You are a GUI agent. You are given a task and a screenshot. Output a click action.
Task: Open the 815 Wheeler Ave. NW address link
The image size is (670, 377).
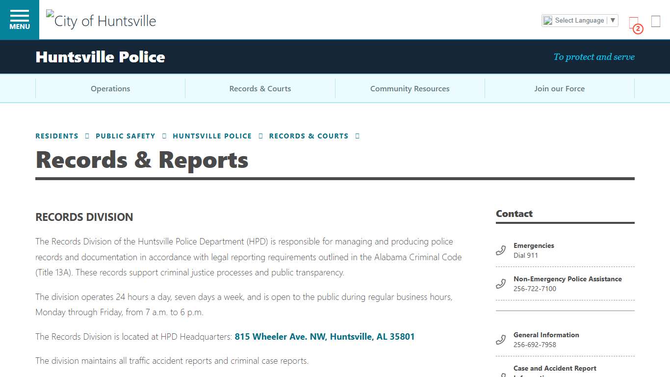[324, 336]
